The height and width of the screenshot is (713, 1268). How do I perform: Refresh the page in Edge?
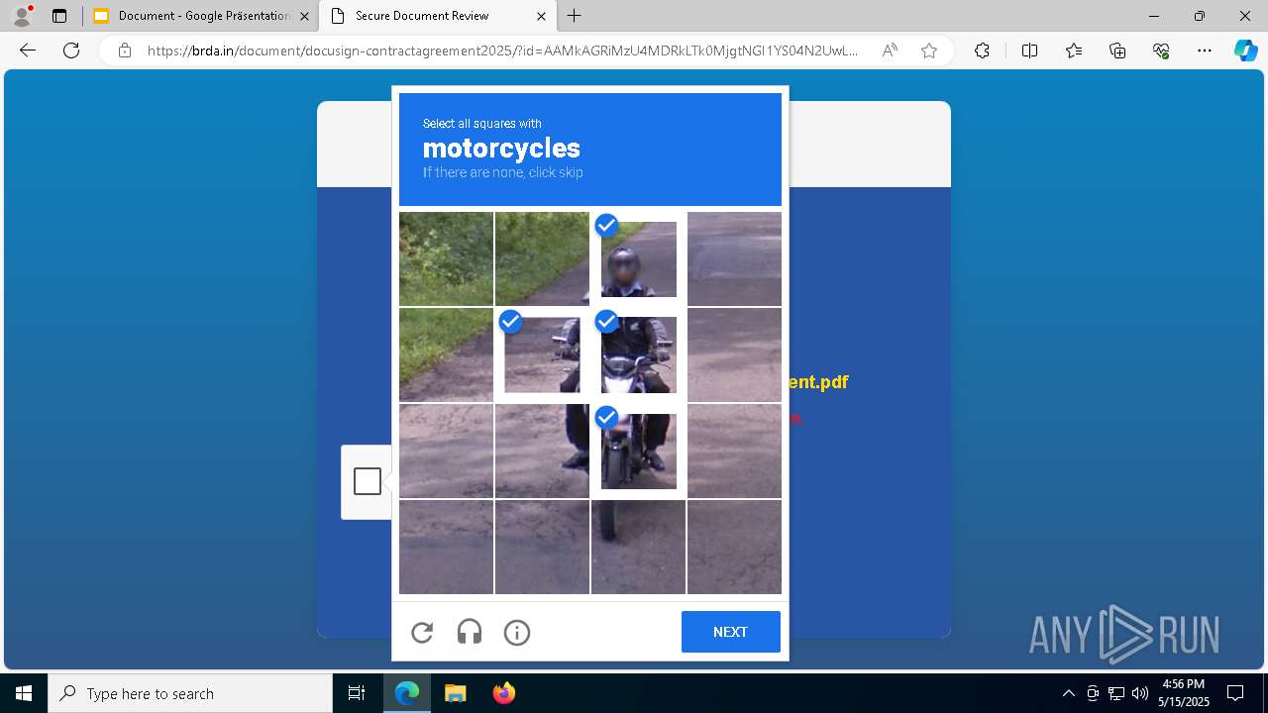[71, 51]
